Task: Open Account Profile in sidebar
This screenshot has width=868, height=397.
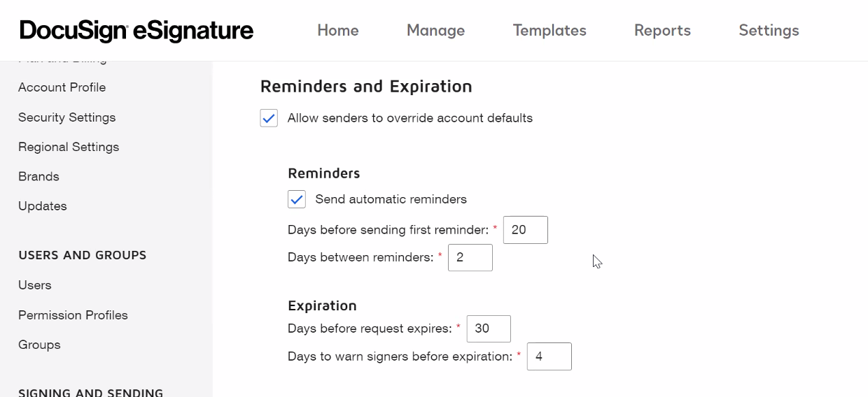Action: tap(62, 87)
